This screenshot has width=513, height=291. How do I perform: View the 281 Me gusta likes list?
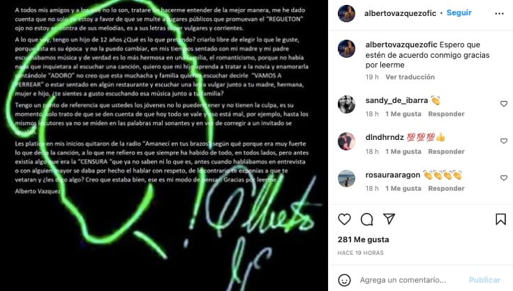click(363, 239)
